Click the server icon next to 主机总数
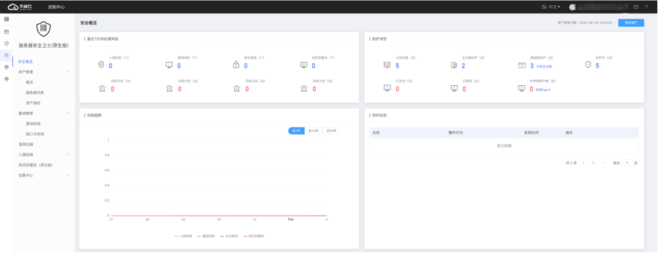Screen dimensions: 658x253 click(x=387, y=65)
